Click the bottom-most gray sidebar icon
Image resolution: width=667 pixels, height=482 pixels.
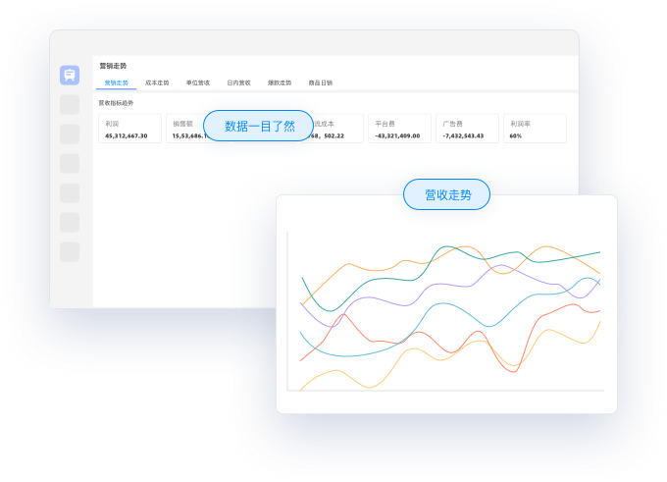coord(70,251)
